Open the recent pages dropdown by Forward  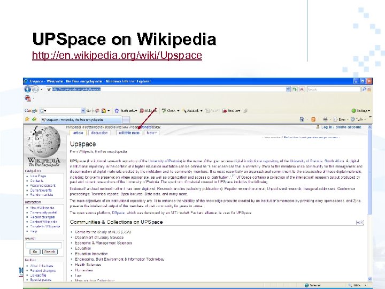pos(41,89)
